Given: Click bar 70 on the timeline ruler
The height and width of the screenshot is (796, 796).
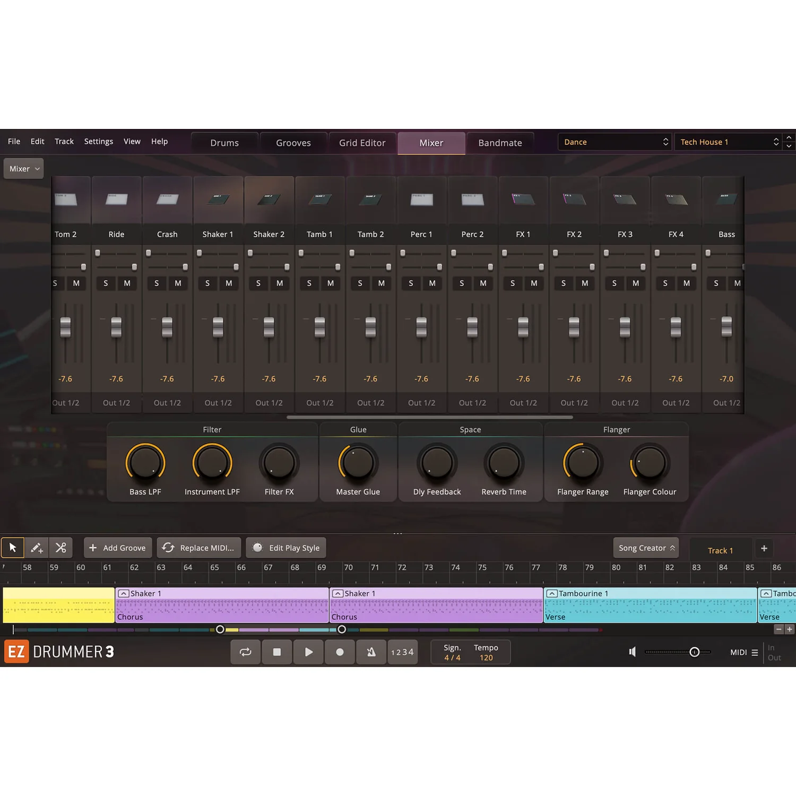Looking at the screenshot, I should [x=348, y=567].
